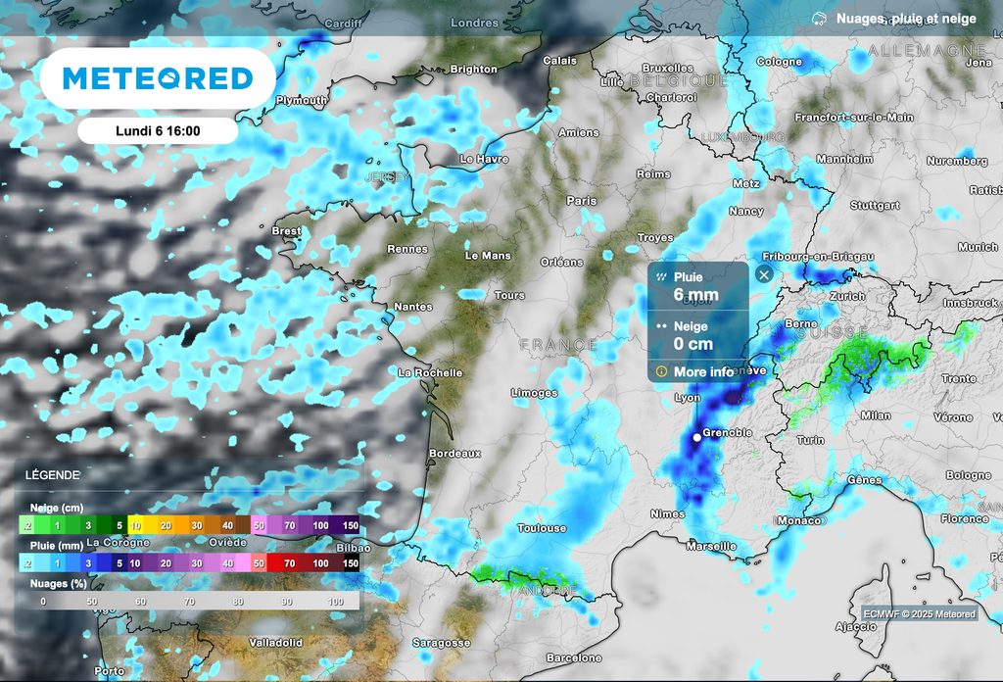
Task: Click the droplet-shaped Q in the Meteored logo
Action: pyautogui.click(x=172, y=77)
